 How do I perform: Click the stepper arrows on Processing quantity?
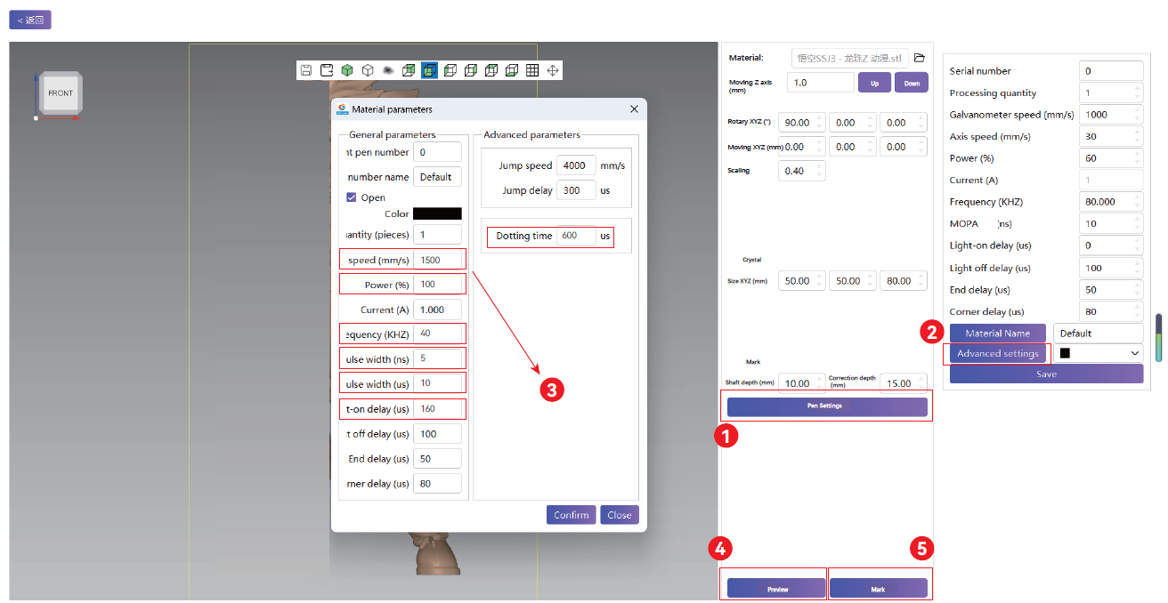coord(1137,92)
